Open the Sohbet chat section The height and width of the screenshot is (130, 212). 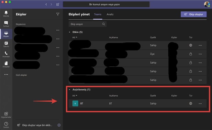[6, 24]
